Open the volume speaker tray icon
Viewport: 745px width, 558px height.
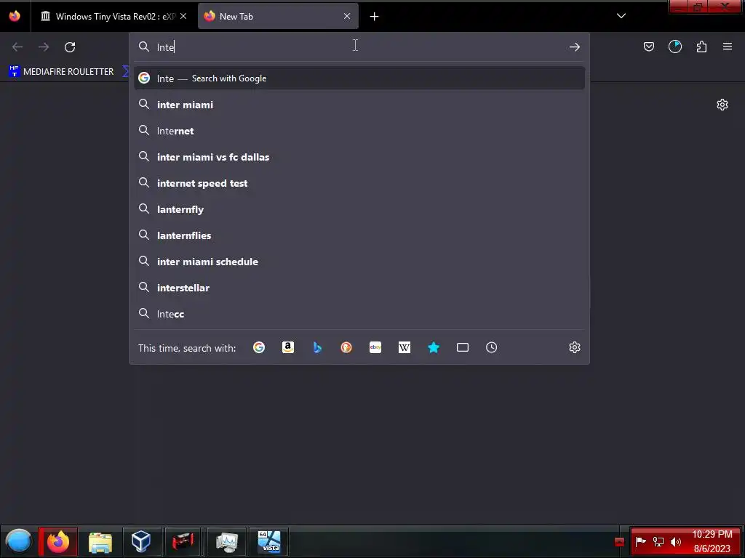click(x=676, y=541)
